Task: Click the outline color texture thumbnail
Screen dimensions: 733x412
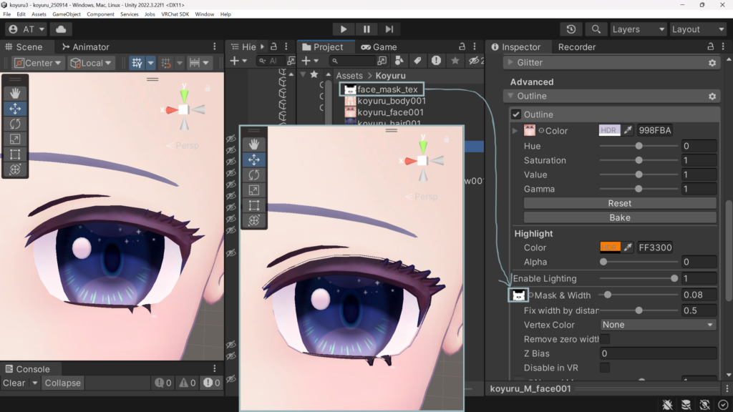Action: 529,130
